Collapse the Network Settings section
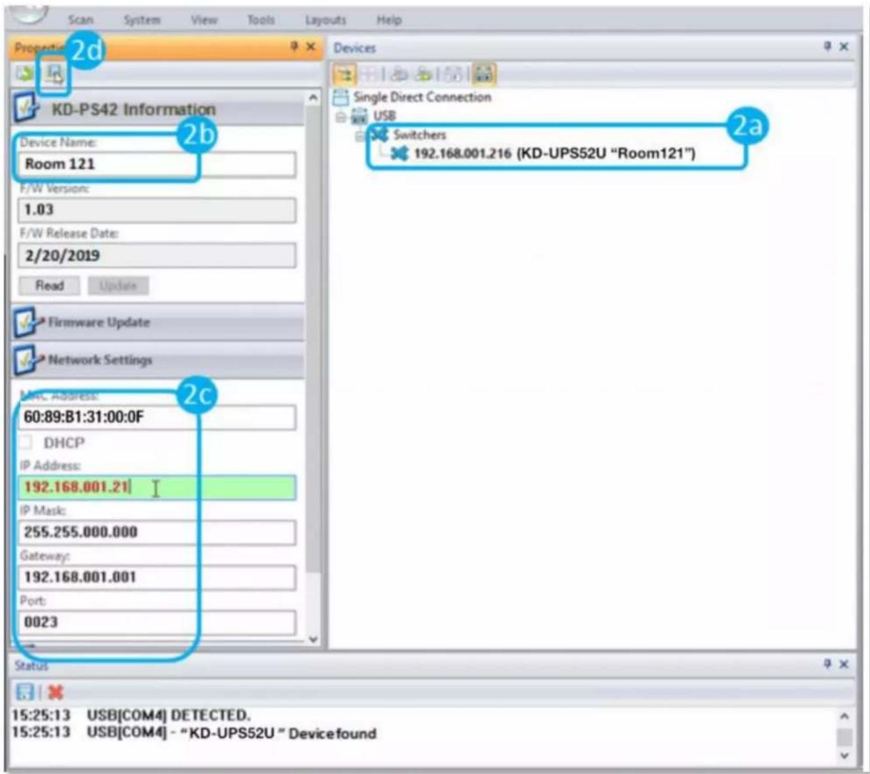 (x=157, y=360)
